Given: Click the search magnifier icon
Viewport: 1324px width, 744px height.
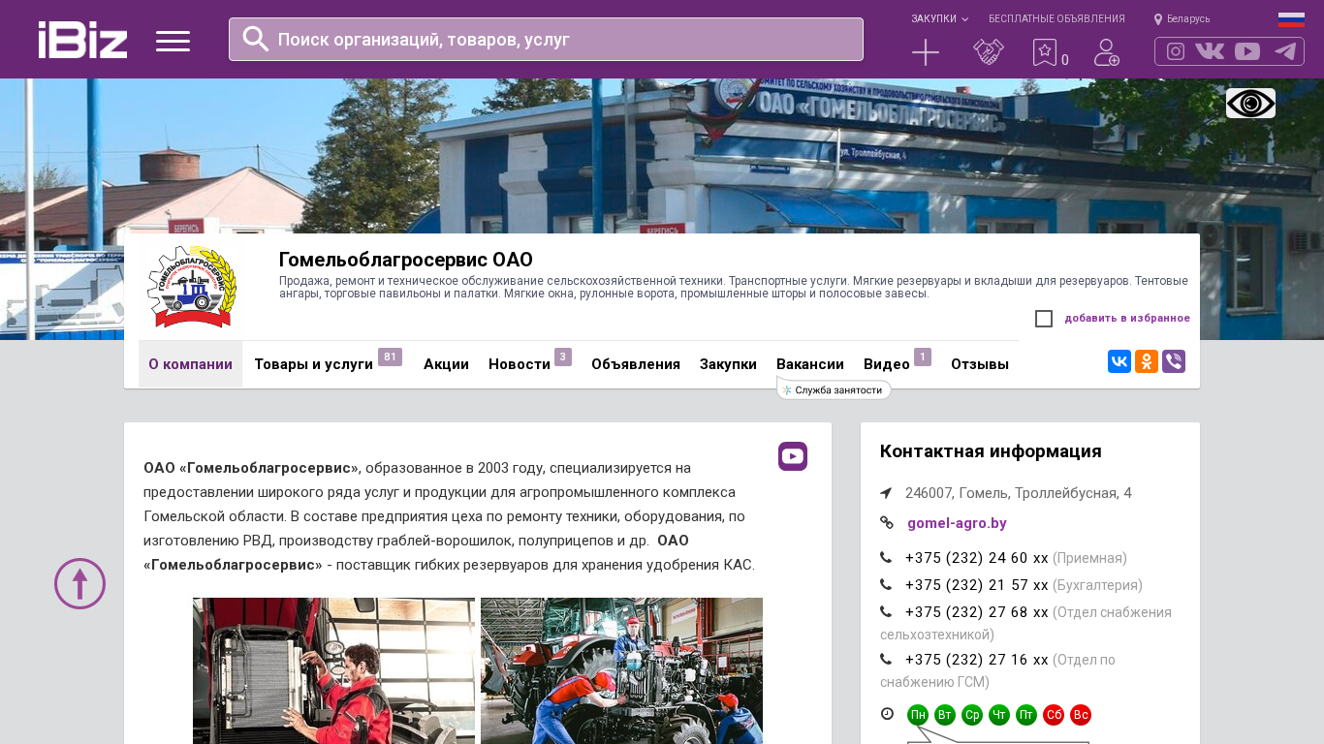Looking at the screenshot, I should coord(256,39).
